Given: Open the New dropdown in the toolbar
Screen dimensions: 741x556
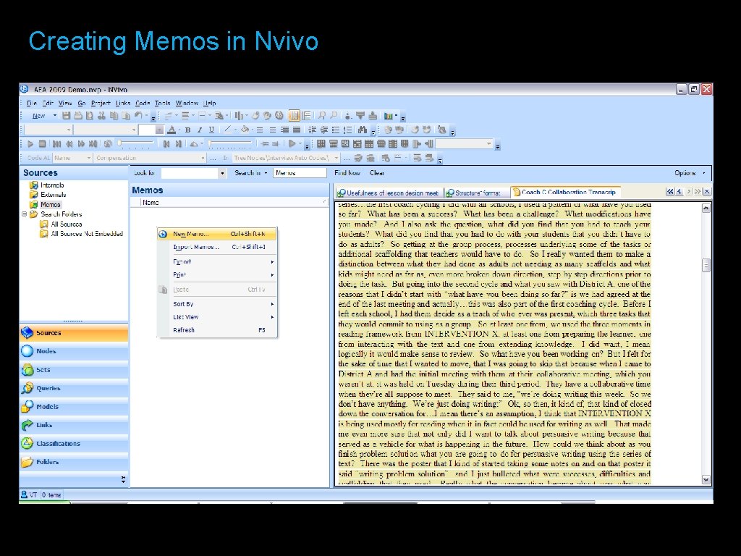Looking at the screenshot, I should [55, 115].
